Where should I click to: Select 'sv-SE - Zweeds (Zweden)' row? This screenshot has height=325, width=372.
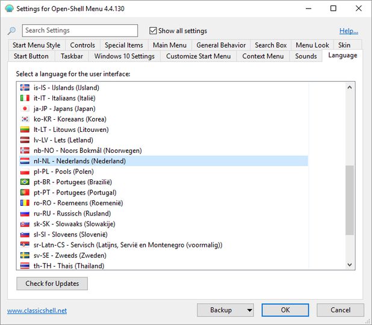pyautogui.click(x=164, y=255)
